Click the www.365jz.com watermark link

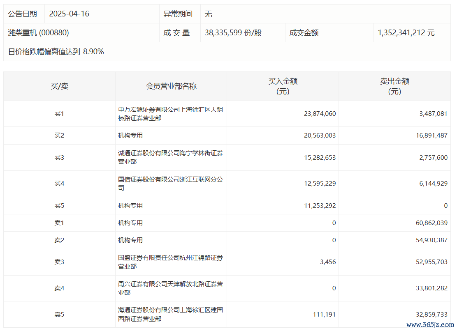coord(429,324)
